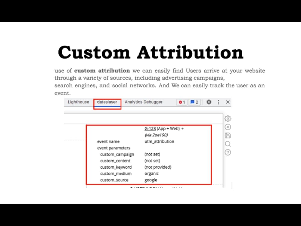Select the custom_medium organic parameter
This screenshot has height=226, width=301.
click(151, 174)
